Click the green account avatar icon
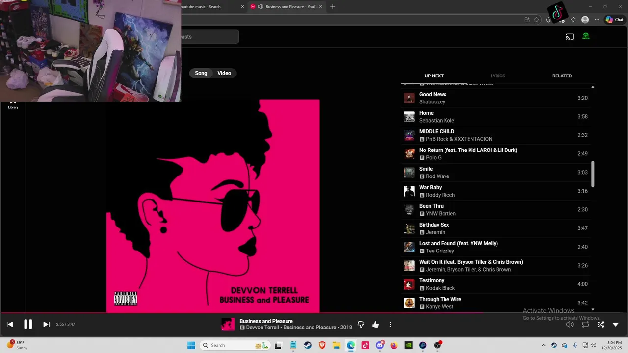This screenshot has height=353, width=628. click(586, 36)
